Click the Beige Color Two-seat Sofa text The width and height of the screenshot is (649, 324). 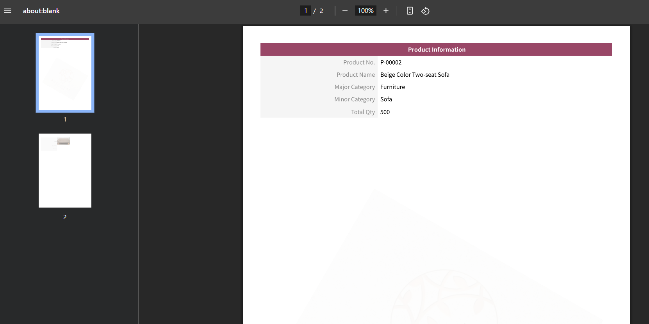coord(415,75)
